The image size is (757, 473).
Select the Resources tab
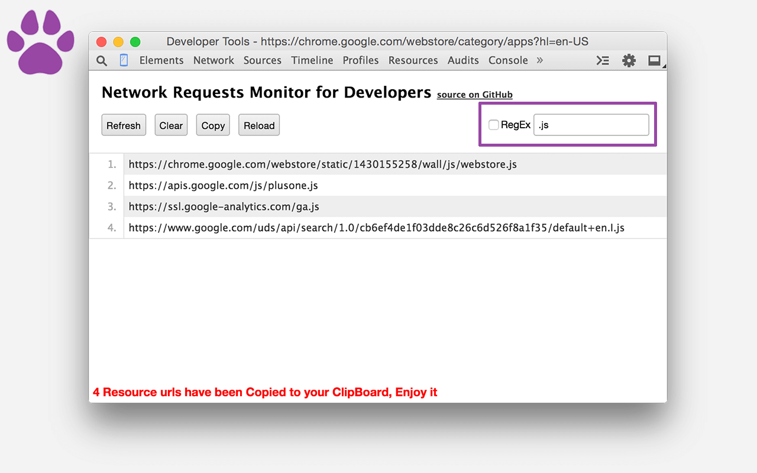coord(413,60)
